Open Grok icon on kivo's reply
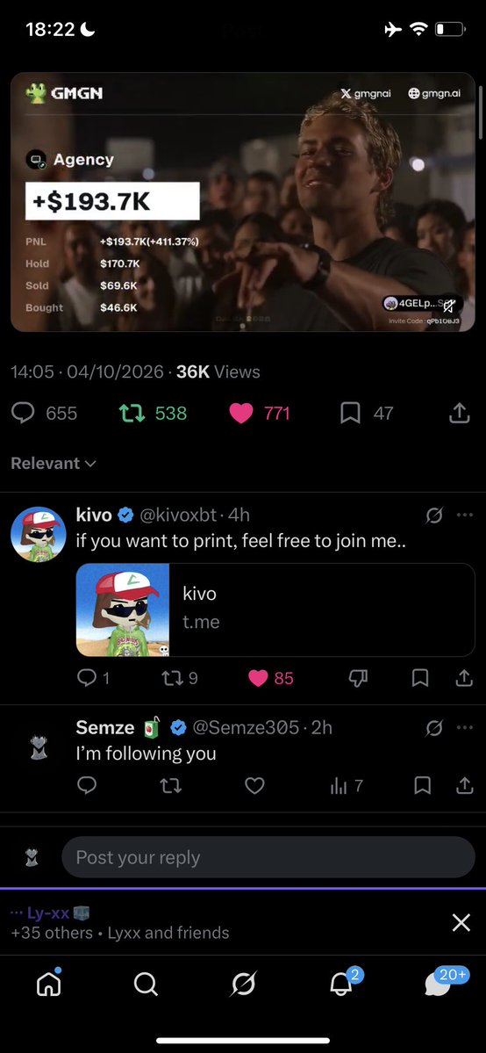 point(434,516)
